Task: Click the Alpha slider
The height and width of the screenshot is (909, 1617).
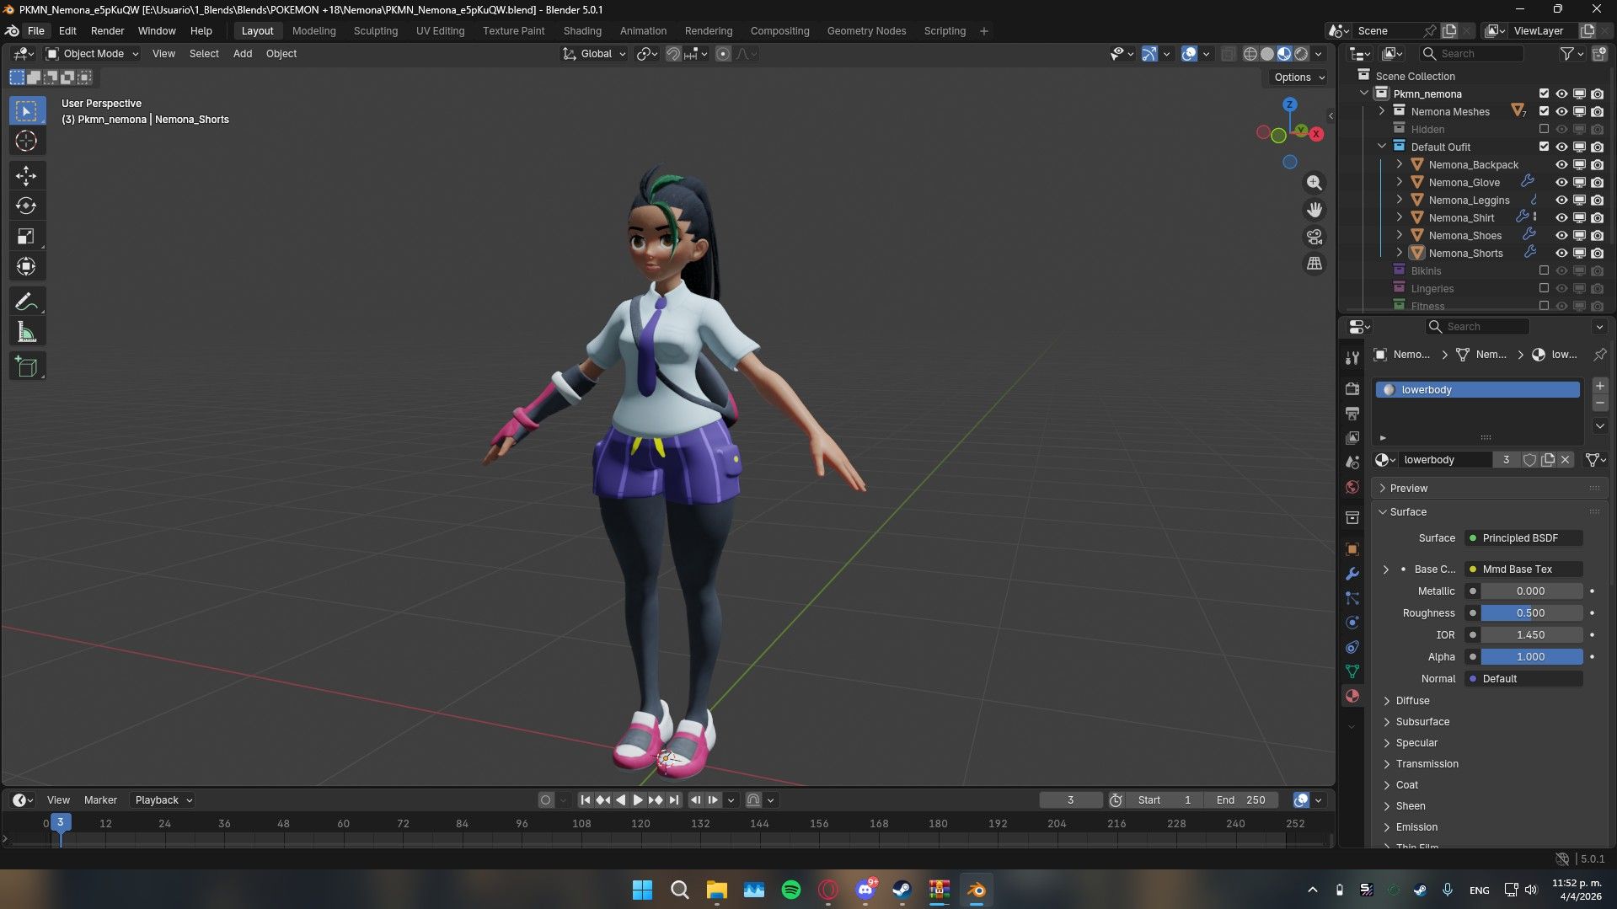Action: [x=1531, y=657]
